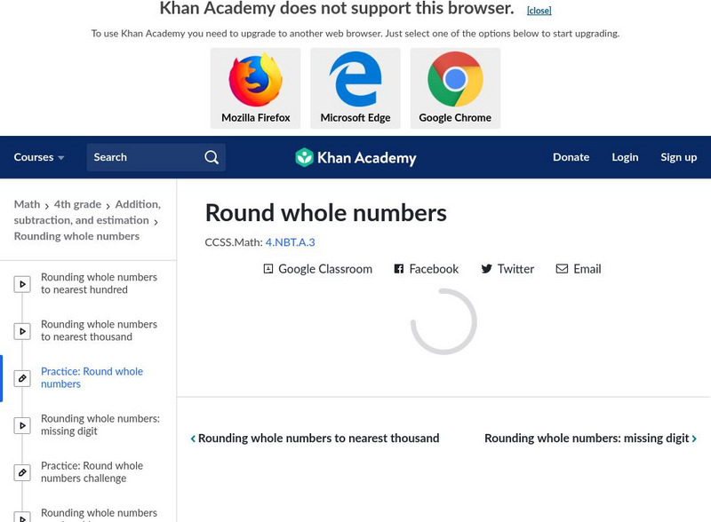Click the search magnifier icon
The height and width of the screenshot is (522, 711).
click(212, 157)
